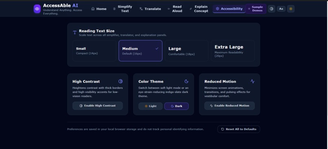Switch to Light theme
This screenshot has width=328, height=149.
151,106
